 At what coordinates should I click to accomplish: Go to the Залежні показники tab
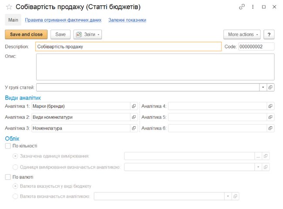click(x=127, y=20)
